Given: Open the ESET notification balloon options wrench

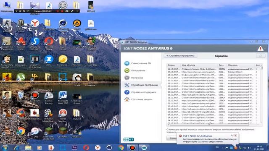Looking at the screenshot, I should [232, 135].
